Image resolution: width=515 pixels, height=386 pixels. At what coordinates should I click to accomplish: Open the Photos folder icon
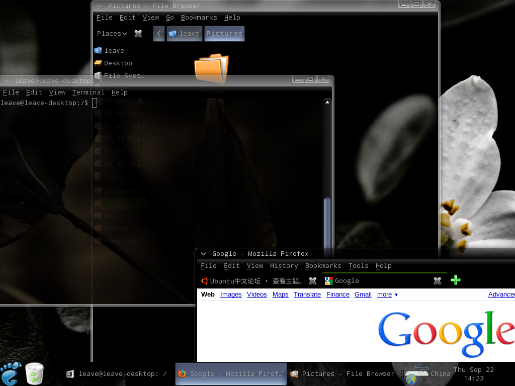pyautogui.click(x=212, y=68)
